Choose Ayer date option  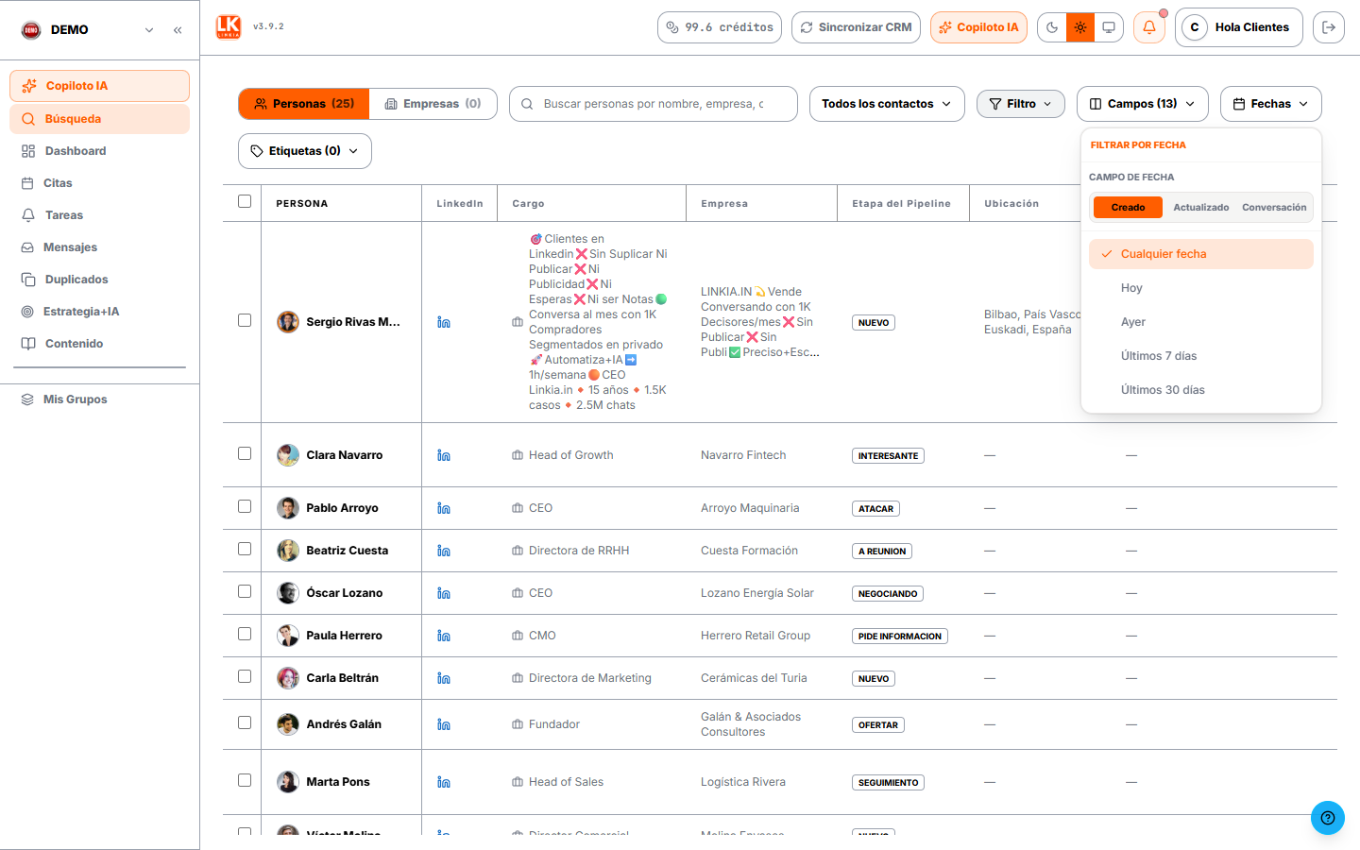point(1201,322)
